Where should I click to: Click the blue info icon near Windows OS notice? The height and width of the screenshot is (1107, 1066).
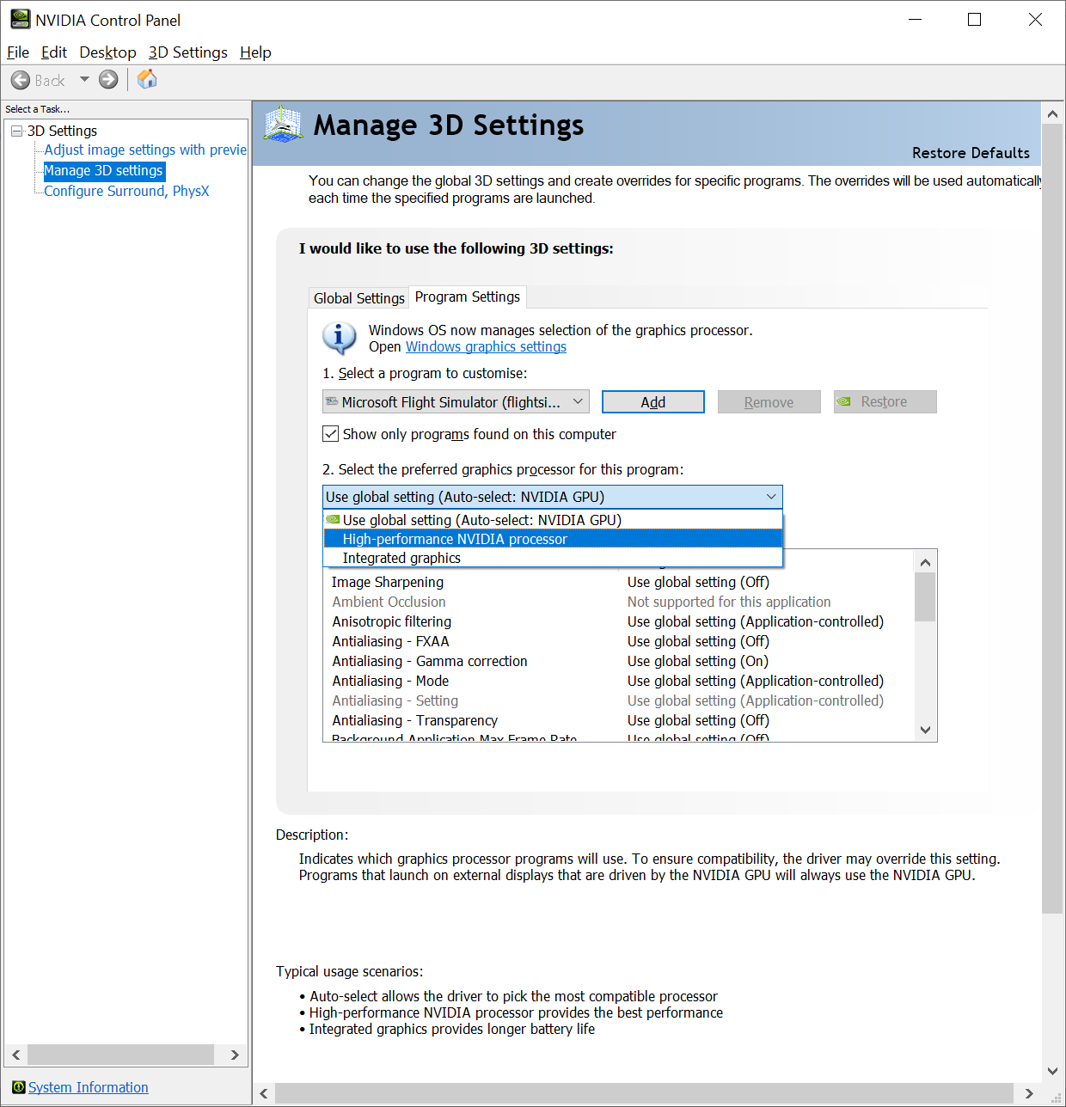339,338
